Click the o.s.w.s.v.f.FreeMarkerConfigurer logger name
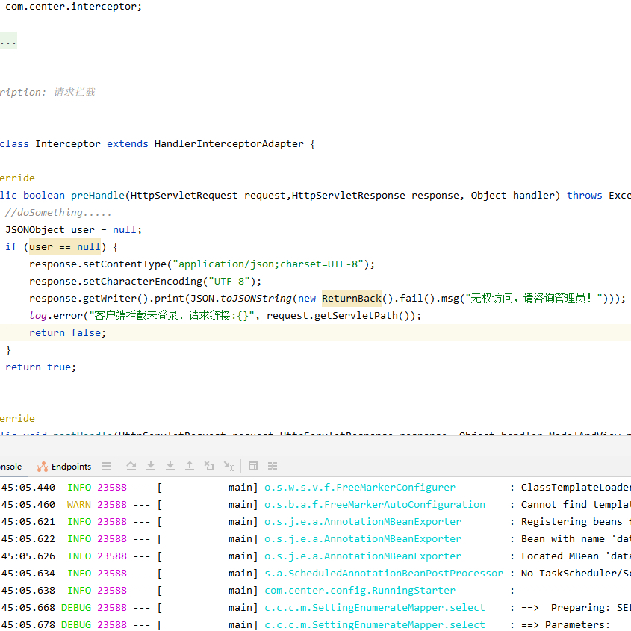Image resolution: width=631 pixels, height=631 pixels. (360, 488)
